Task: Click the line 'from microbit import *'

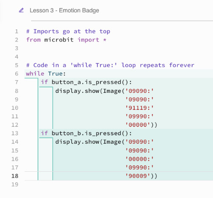Action: pos(66,40)
